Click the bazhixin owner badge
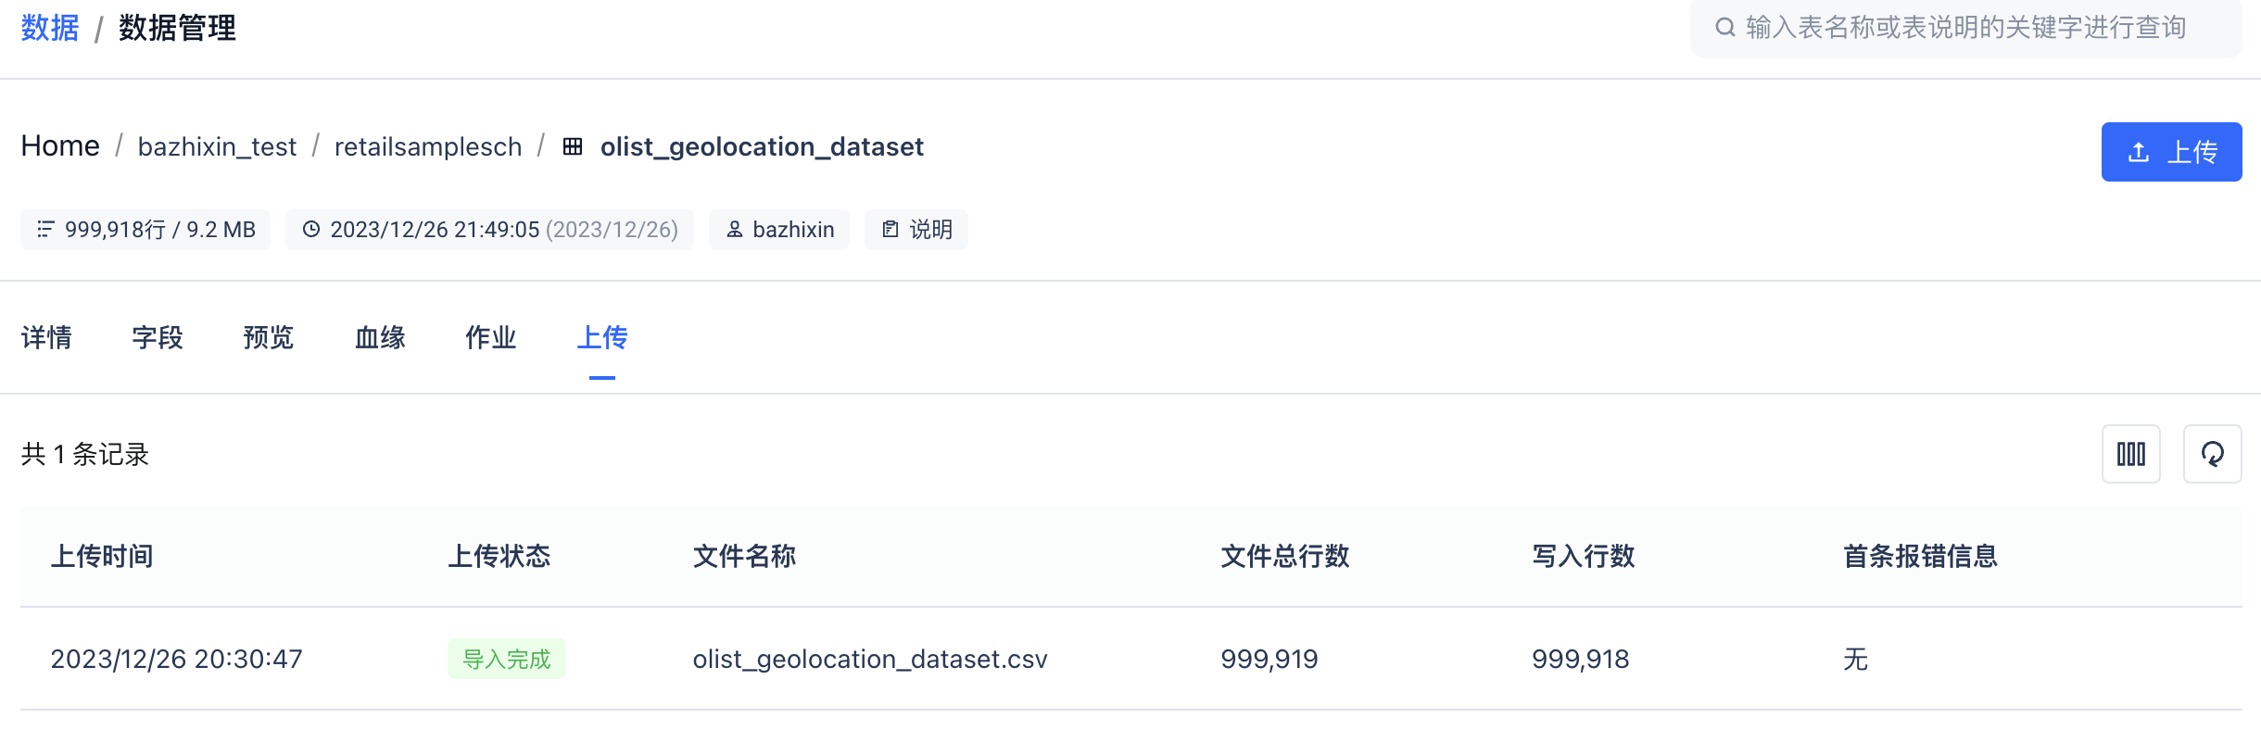The width and height of the screenshot is (2261, 730). (779, 230)
